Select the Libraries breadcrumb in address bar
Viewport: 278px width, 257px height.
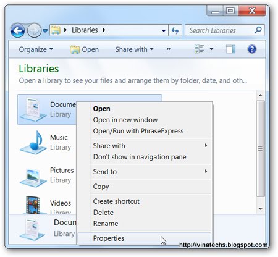tap(85, 30)
